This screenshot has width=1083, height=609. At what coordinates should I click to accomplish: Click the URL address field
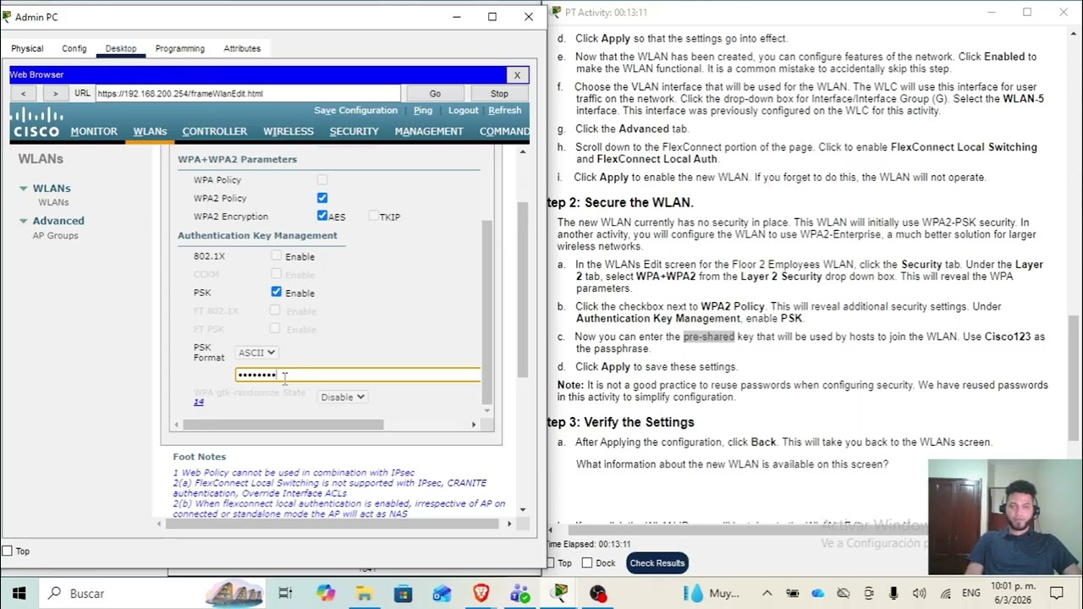pyautogui.click(x=247, y=93)
